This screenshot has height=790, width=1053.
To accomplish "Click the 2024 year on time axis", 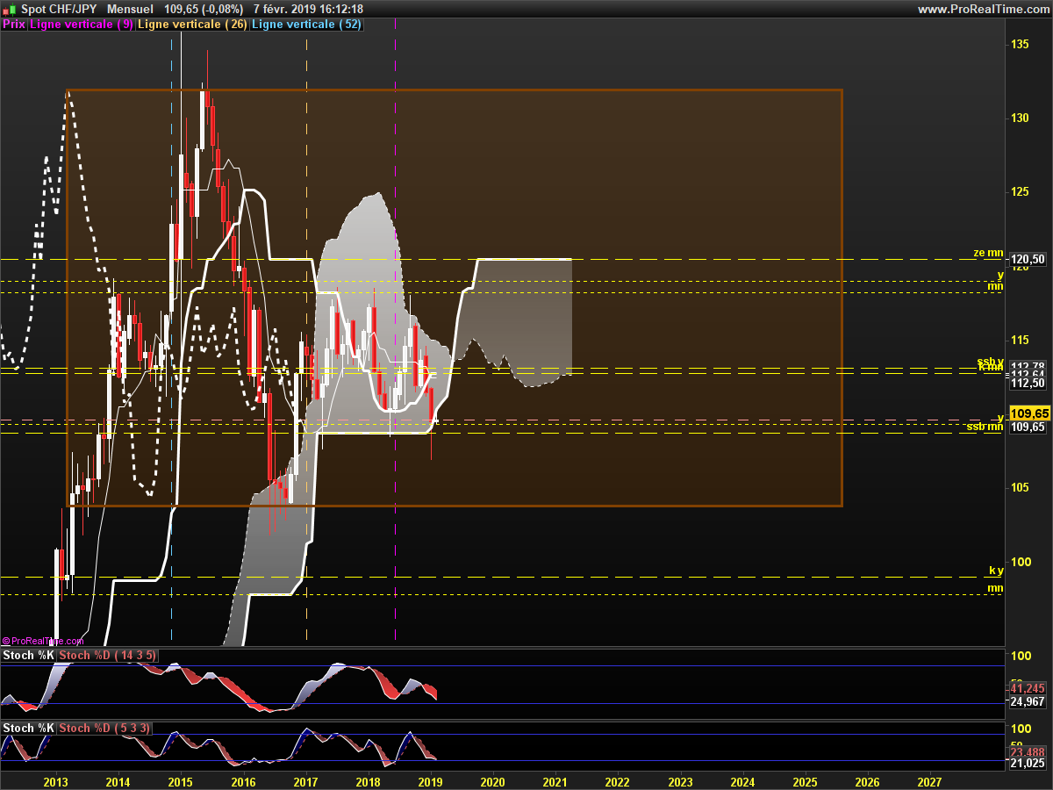I will 742,780.
